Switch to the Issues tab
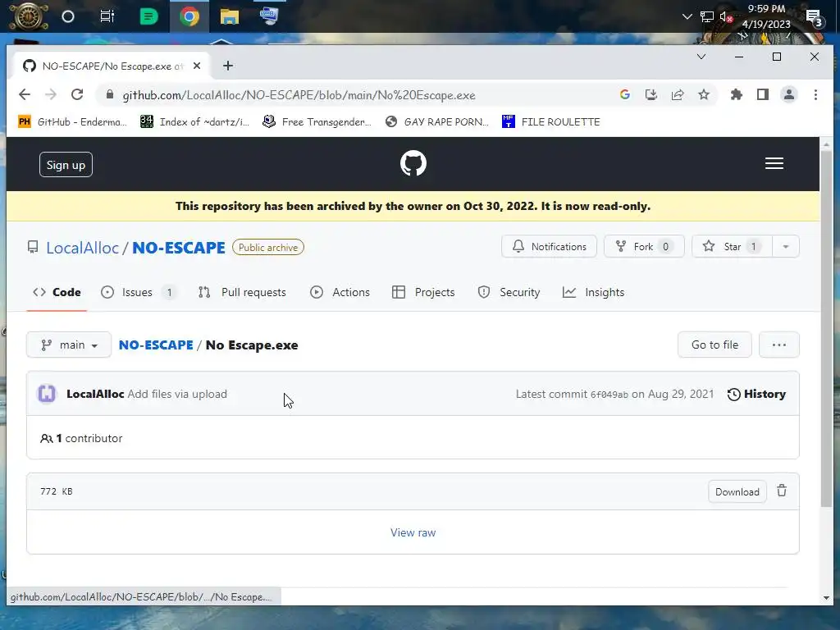The height and width of the screenshot is (630, 840). 138,293
